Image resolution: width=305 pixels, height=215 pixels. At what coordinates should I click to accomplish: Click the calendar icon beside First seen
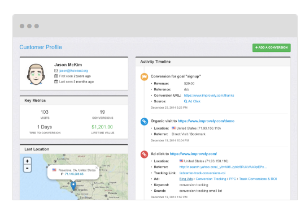click(x=56, y=76)
